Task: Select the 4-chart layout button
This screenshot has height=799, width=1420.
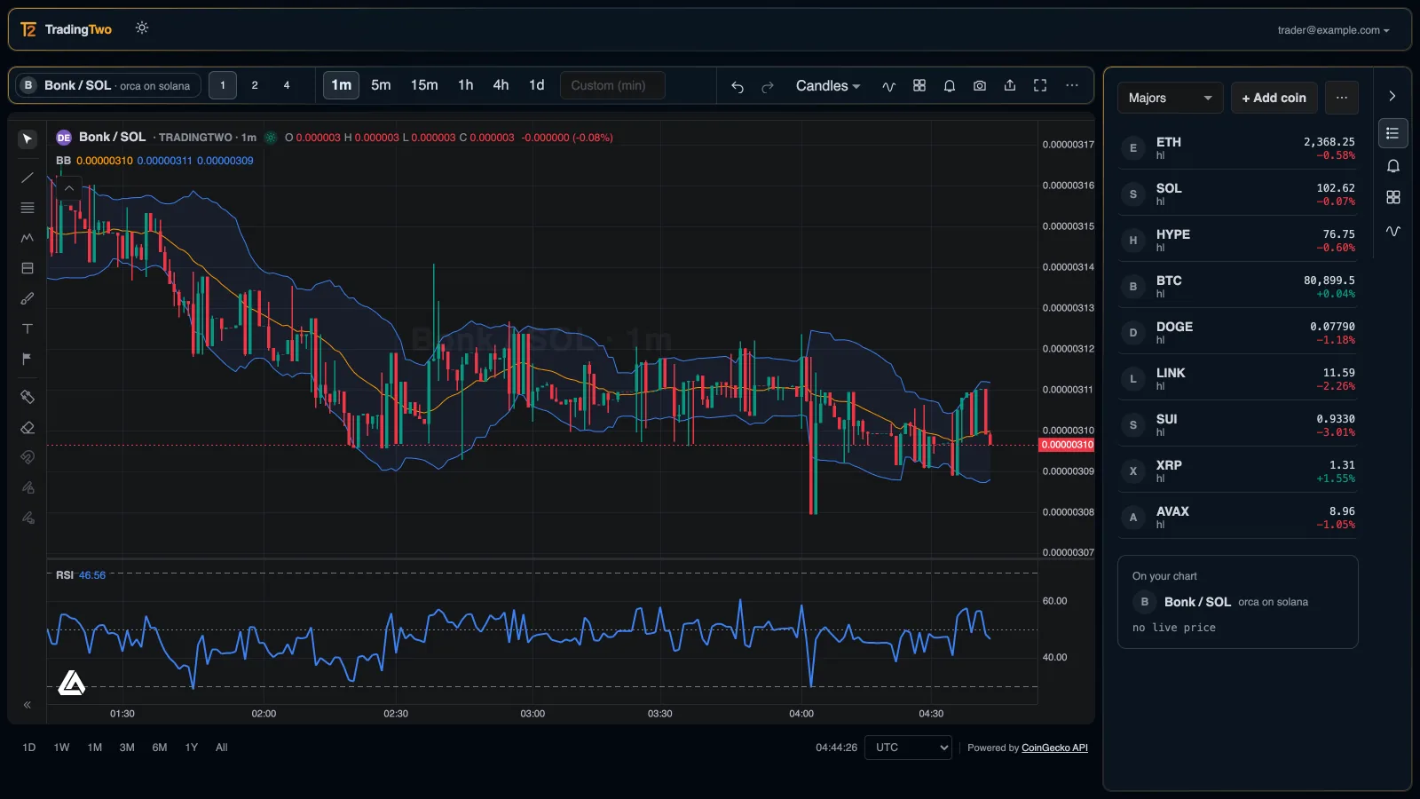Action: coord(287,85)
